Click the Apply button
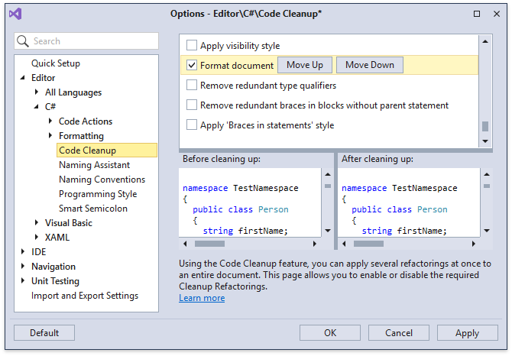This screenshot has width=512, height=356. coord(467,333)
